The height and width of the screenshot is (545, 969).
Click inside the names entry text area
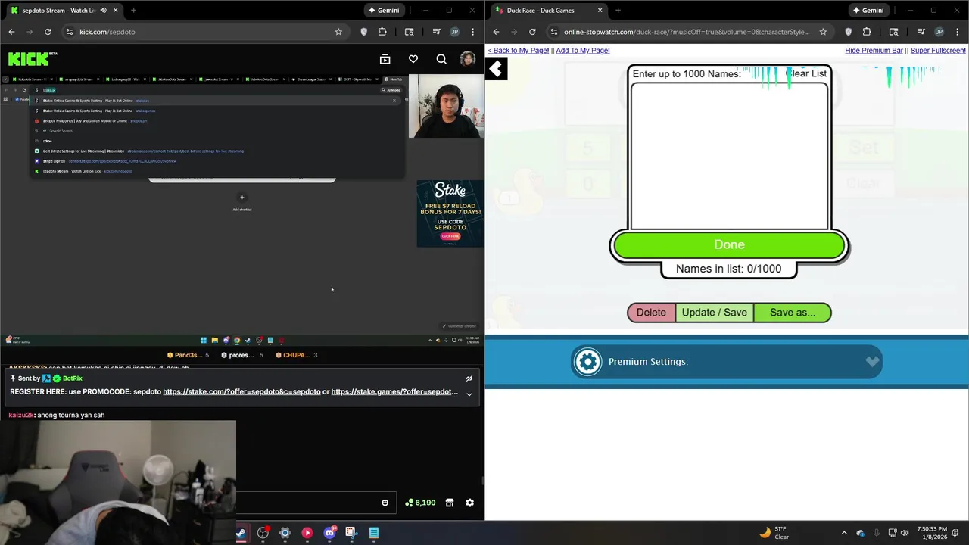click(x=729, y=155)
